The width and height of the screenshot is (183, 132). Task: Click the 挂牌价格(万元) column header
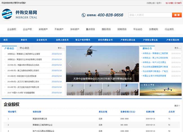coord(128,112)
